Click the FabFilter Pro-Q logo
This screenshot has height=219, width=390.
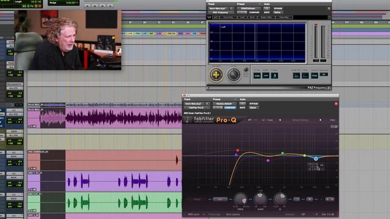pyautogui.click(x=215, y=120)
